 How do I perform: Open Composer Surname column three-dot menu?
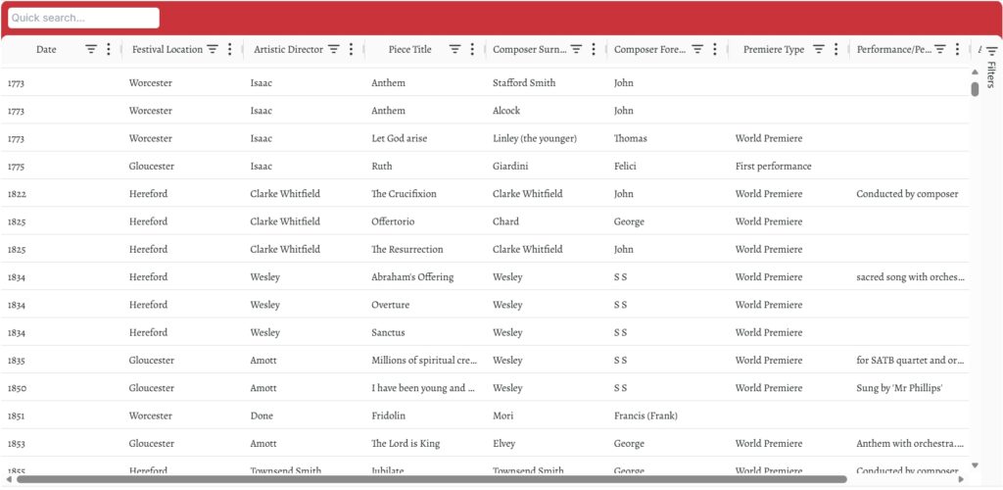point(594,49)
